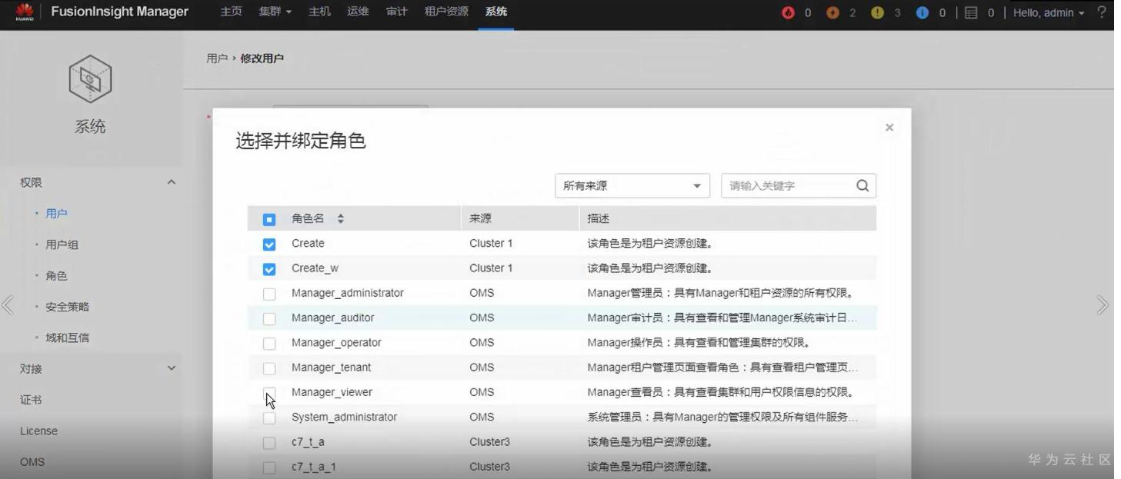Image resolution: width=1121 pixels, height=479 pixels.
Task: Select 角色 in the sidebar
Action: pos(56,275)
